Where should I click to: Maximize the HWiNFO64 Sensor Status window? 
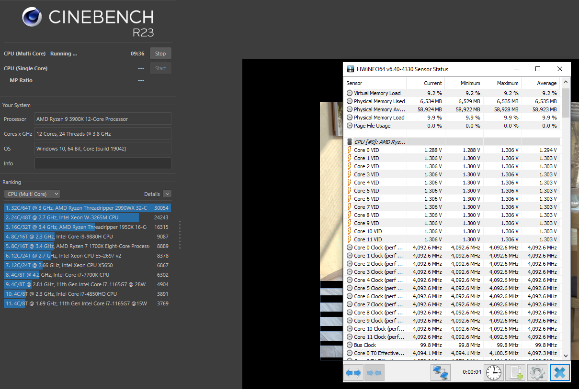[538, 69]
